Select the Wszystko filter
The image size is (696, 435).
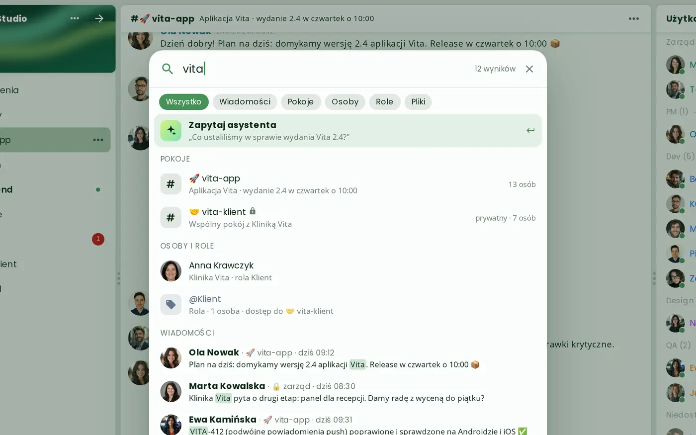point(183,102)
